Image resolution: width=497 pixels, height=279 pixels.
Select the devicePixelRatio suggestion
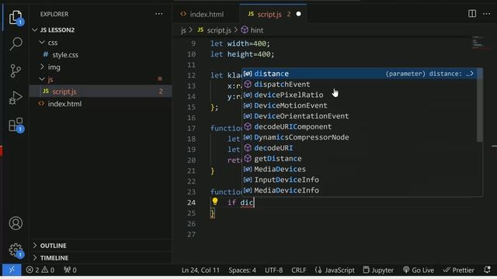[360, 95]
